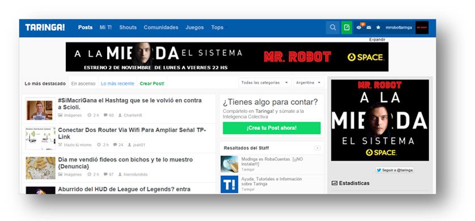
Task: Click the Mr. Robot top banner ad
Action: click(x=227, y=57)
